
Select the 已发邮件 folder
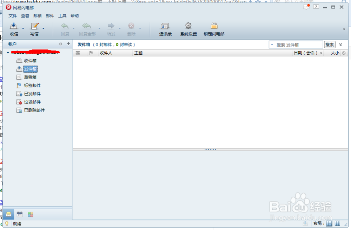click(x=32, y=94)
